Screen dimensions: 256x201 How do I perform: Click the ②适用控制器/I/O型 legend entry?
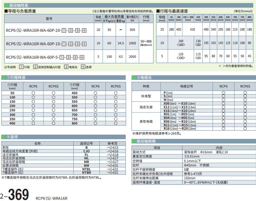click(x=47, y=67)
